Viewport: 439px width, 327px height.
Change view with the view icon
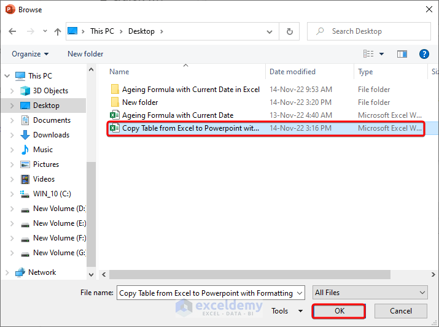coord(368,53)
